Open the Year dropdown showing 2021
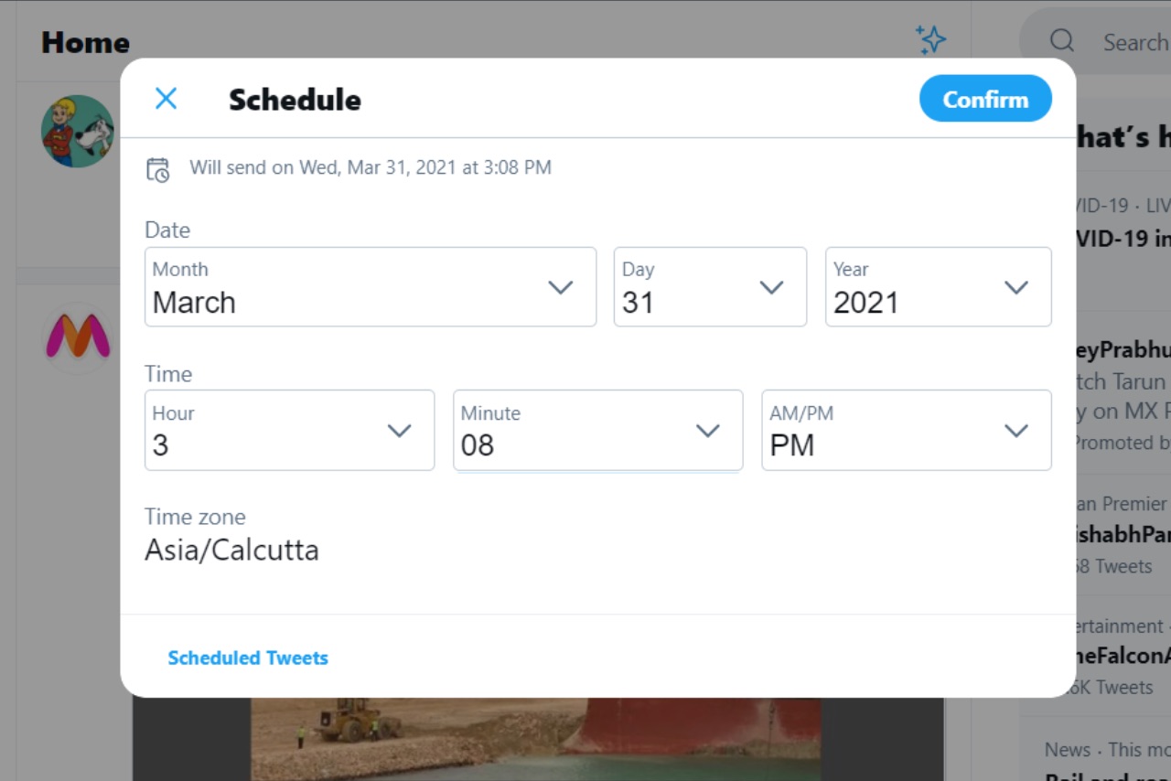Image resolution: width=1171 pixels, height=781 pixels. click(x=937, y=286)
